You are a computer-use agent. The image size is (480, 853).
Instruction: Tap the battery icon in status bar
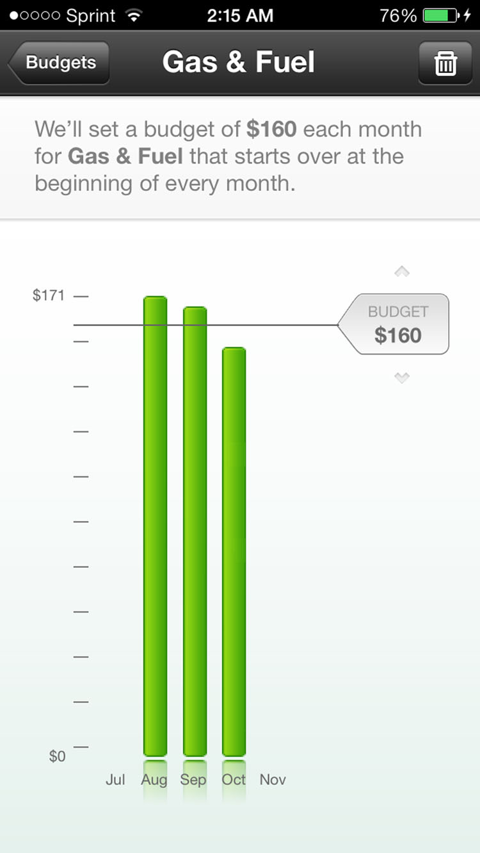(441, 15)
